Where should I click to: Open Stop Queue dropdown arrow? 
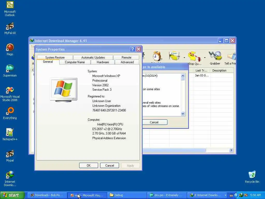pos(205,58)
